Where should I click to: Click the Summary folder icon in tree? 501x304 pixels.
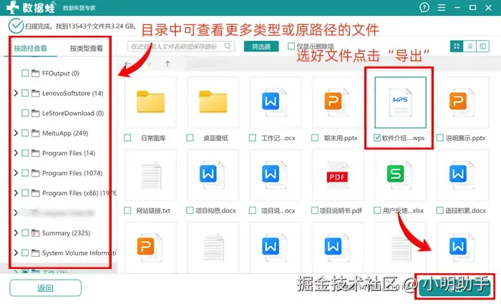click(36, 233)
